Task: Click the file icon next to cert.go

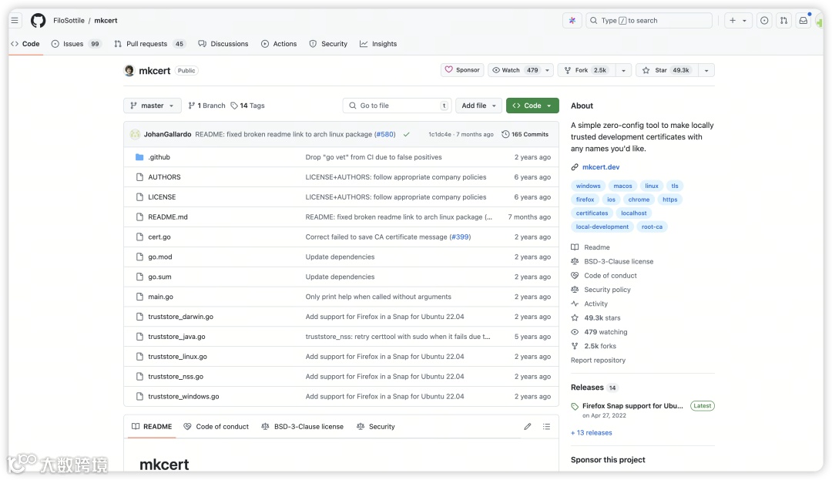Action: pyautogui.click(x=139, y=237)
